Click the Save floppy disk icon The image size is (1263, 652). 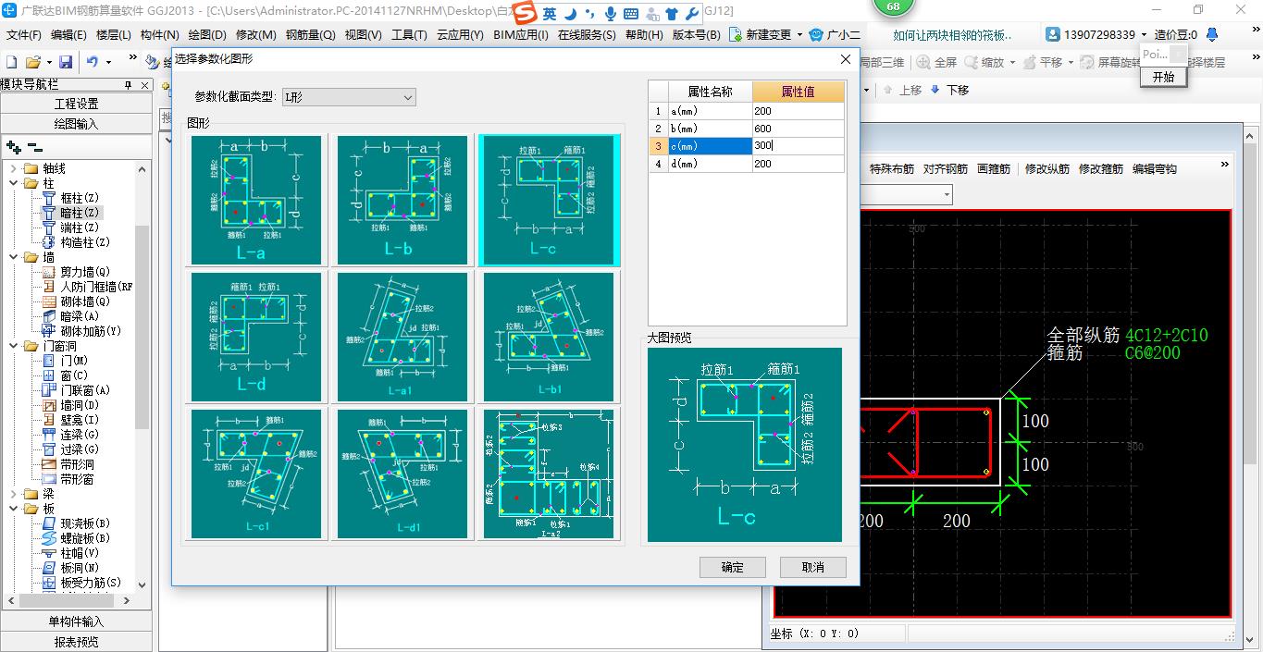[66, 62]
